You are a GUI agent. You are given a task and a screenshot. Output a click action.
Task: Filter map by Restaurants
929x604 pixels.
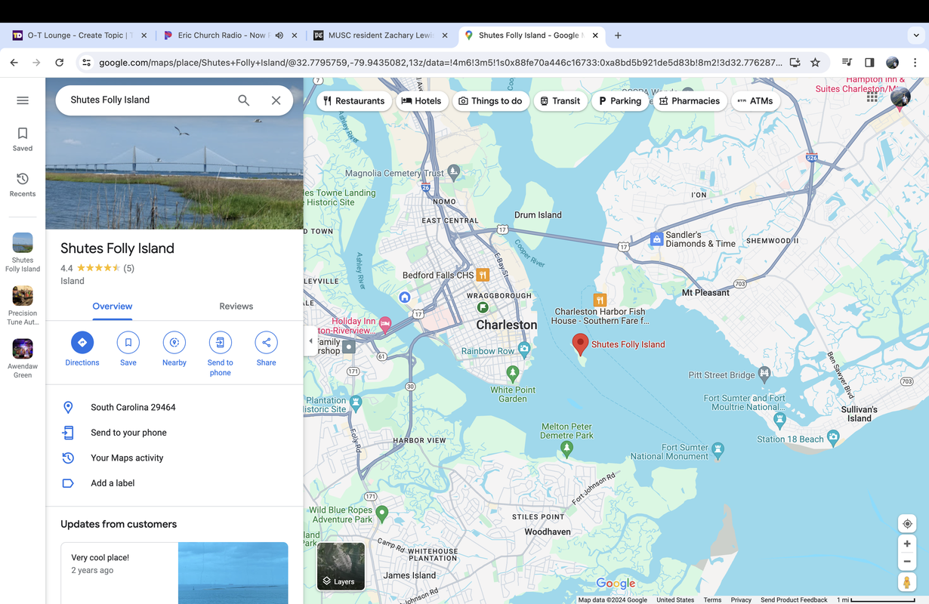354,100
